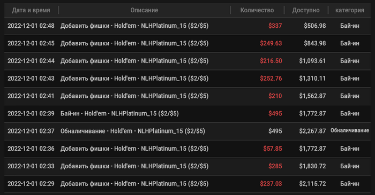Select the $57.85 transaction row
Screen dimensions: 375x195
tap(187, 149)
